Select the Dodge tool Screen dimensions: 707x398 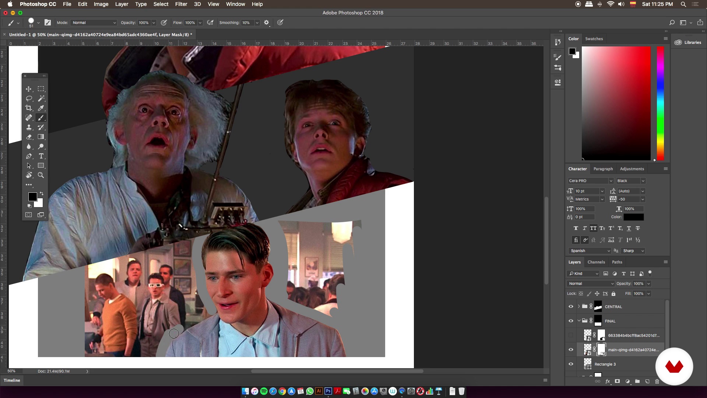click(x=41, y=146)
